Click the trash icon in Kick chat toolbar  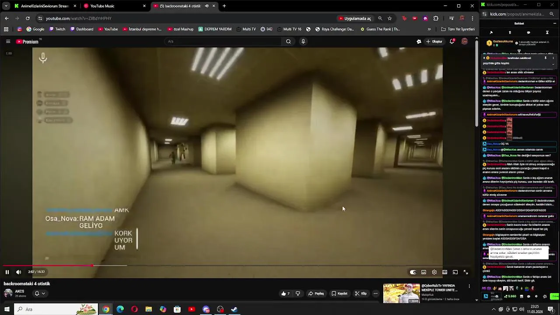[510, 33]
